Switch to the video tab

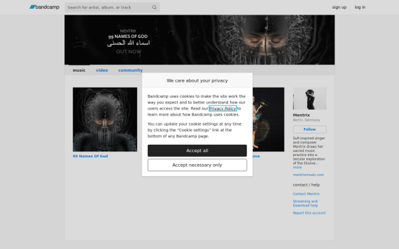[102, 70]
